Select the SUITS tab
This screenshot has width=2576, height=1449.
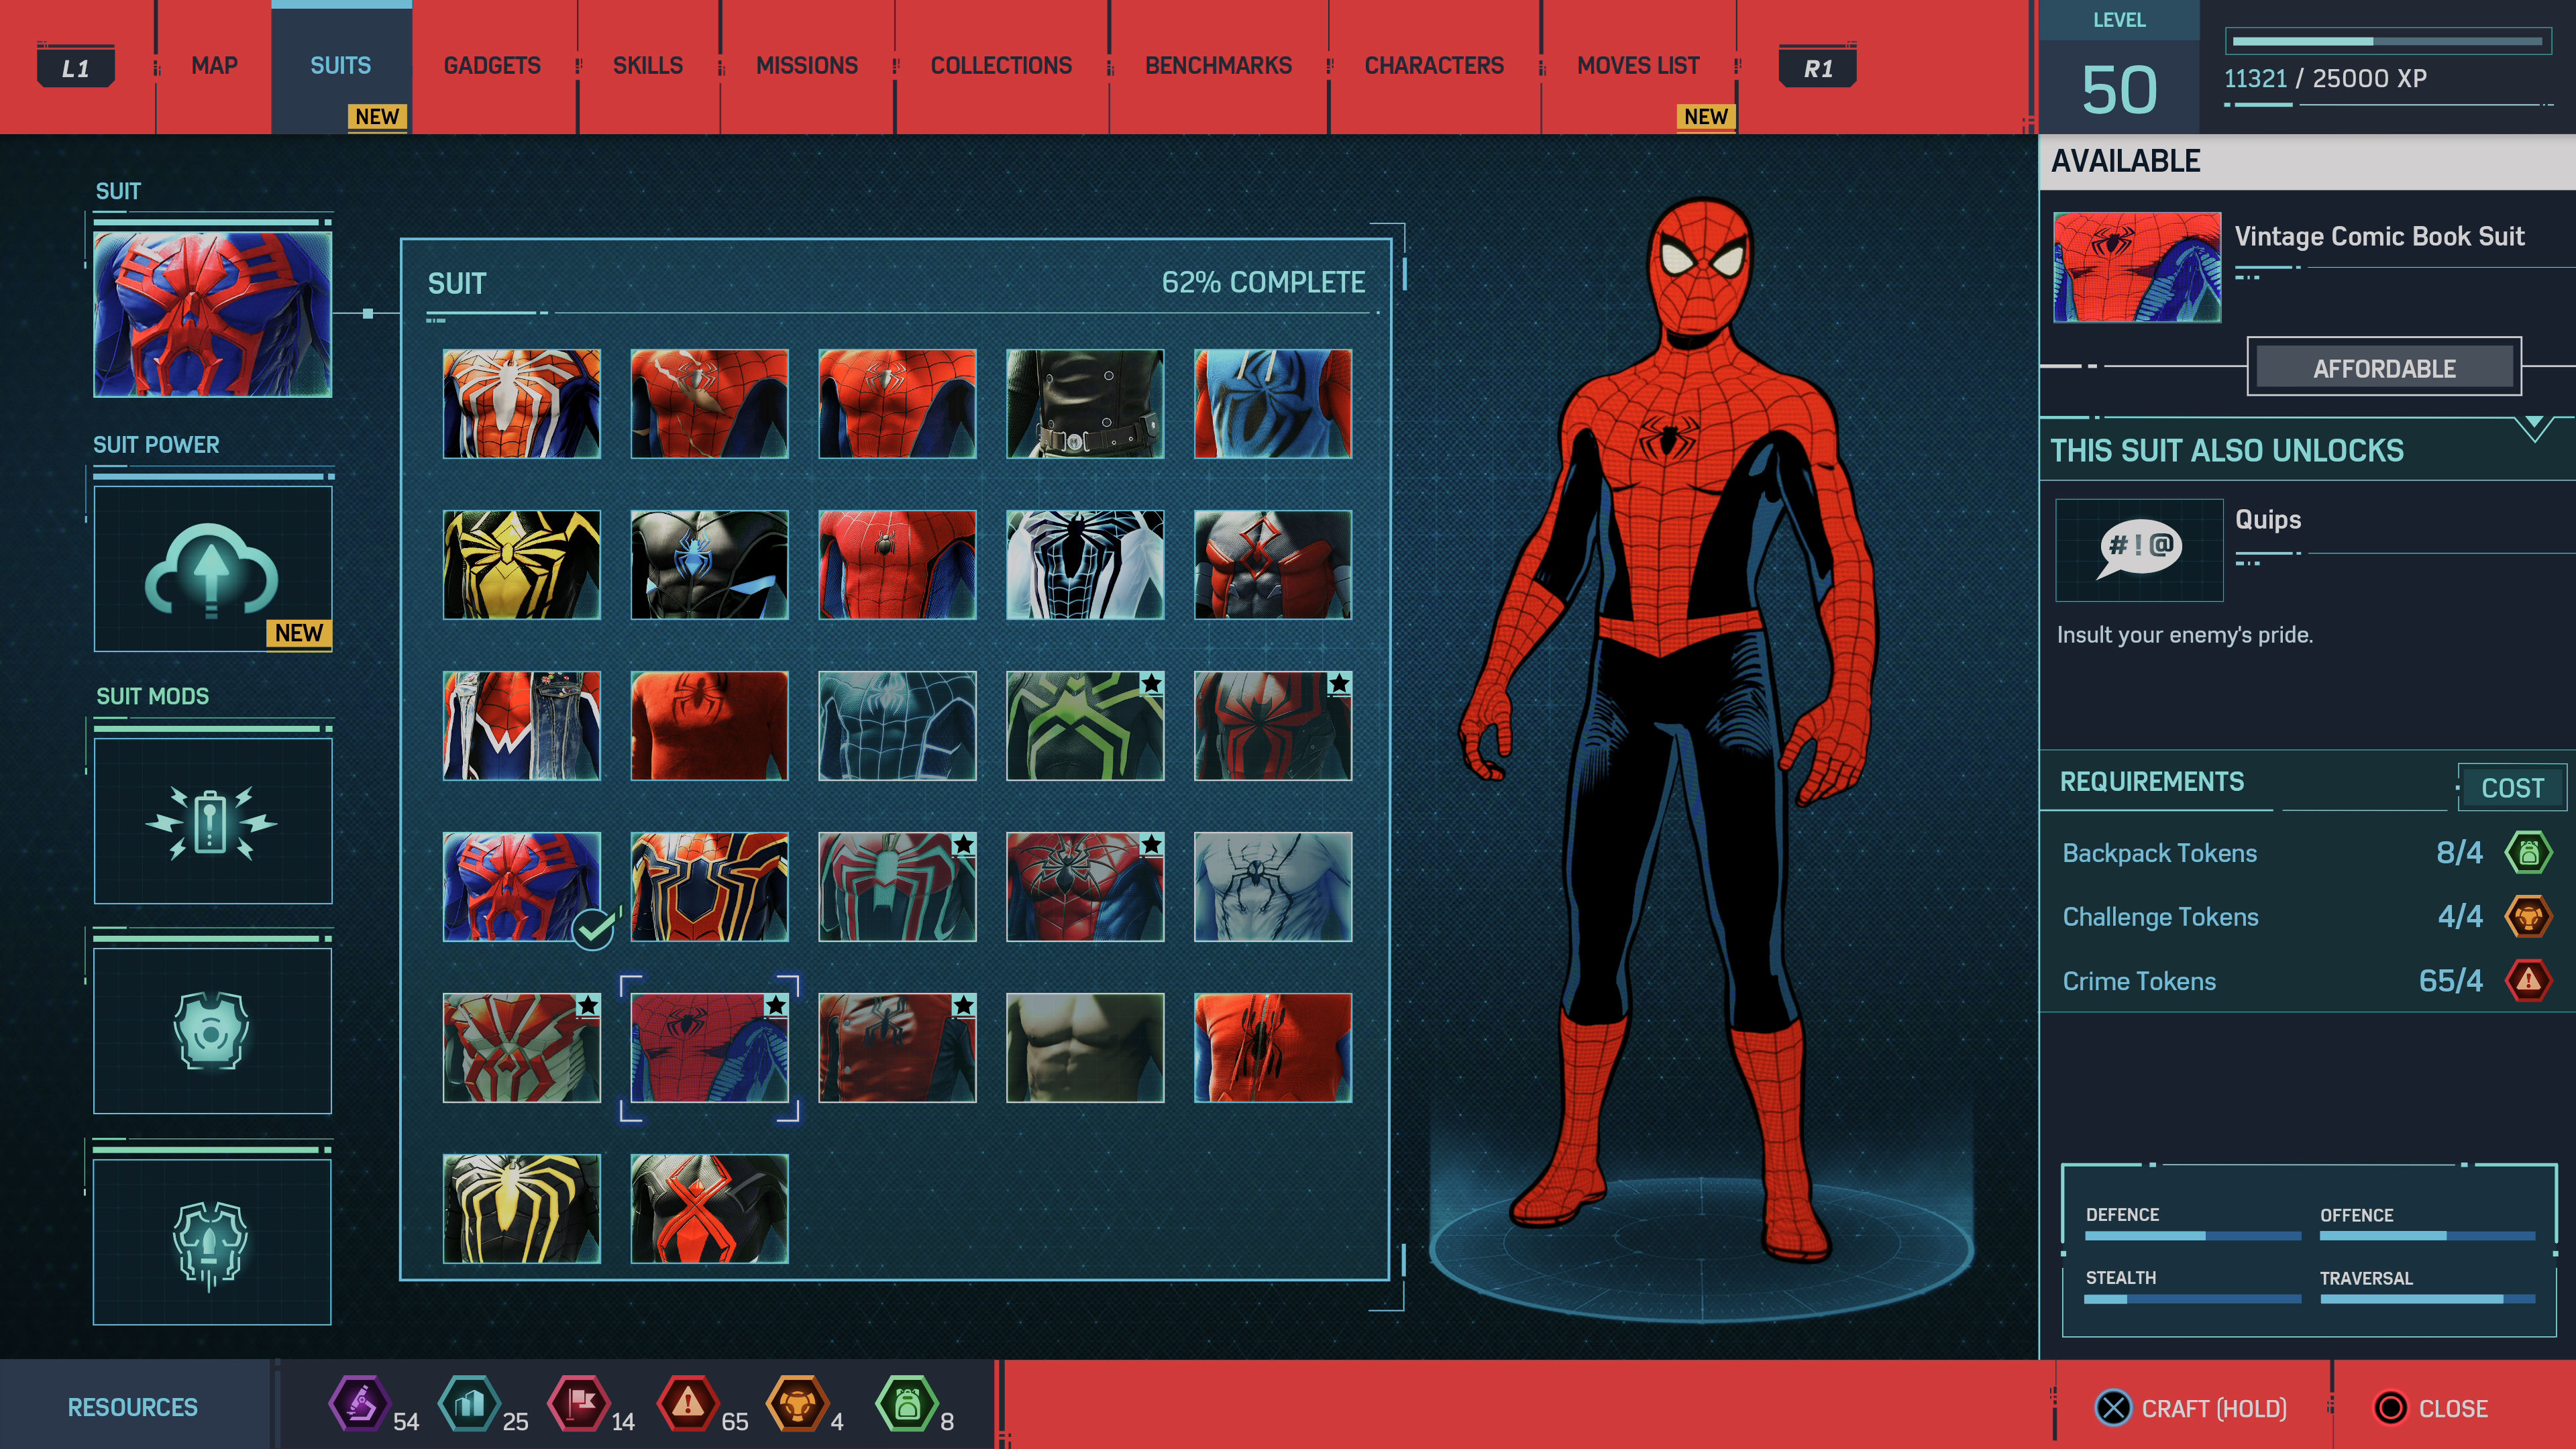tap(341, 66)
